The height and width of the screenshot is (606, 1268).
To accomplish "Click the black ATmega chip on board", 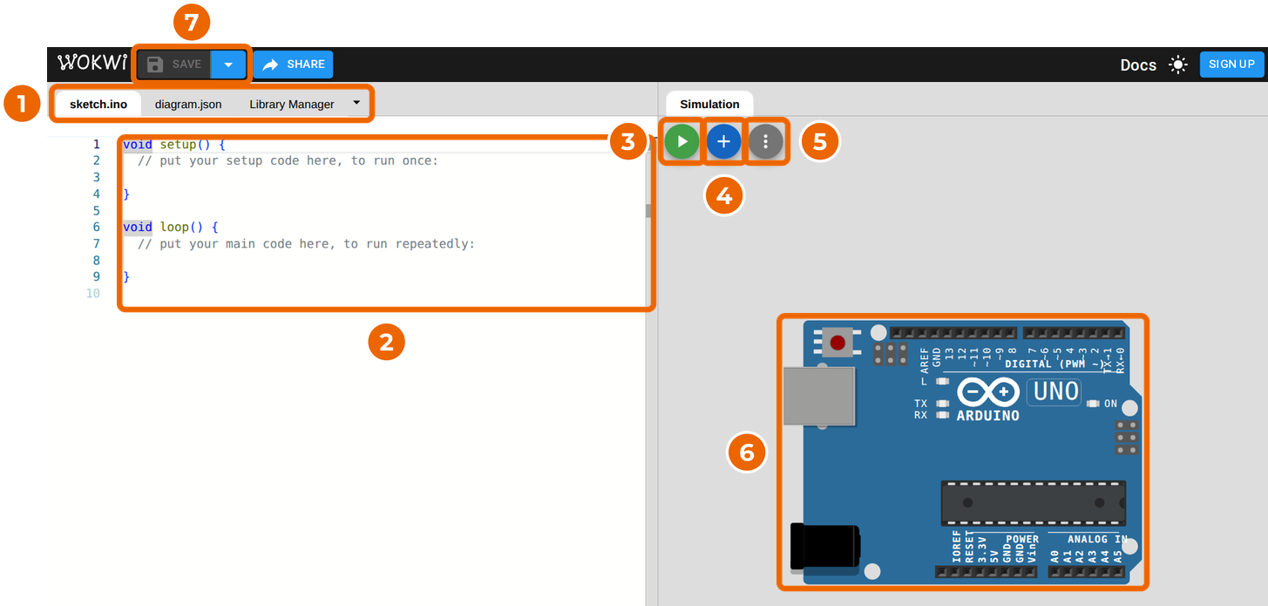I will point(1033,503).
